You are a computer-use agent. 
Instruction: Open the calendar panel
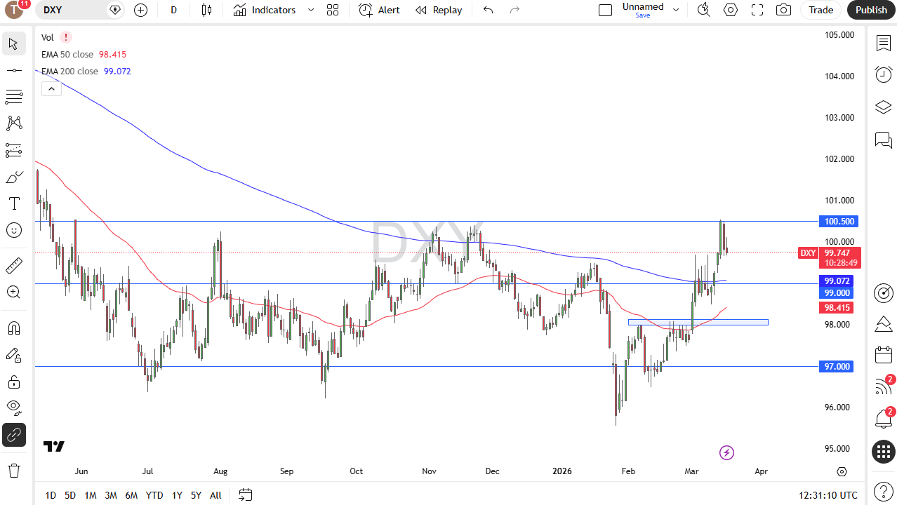point(883,355)
